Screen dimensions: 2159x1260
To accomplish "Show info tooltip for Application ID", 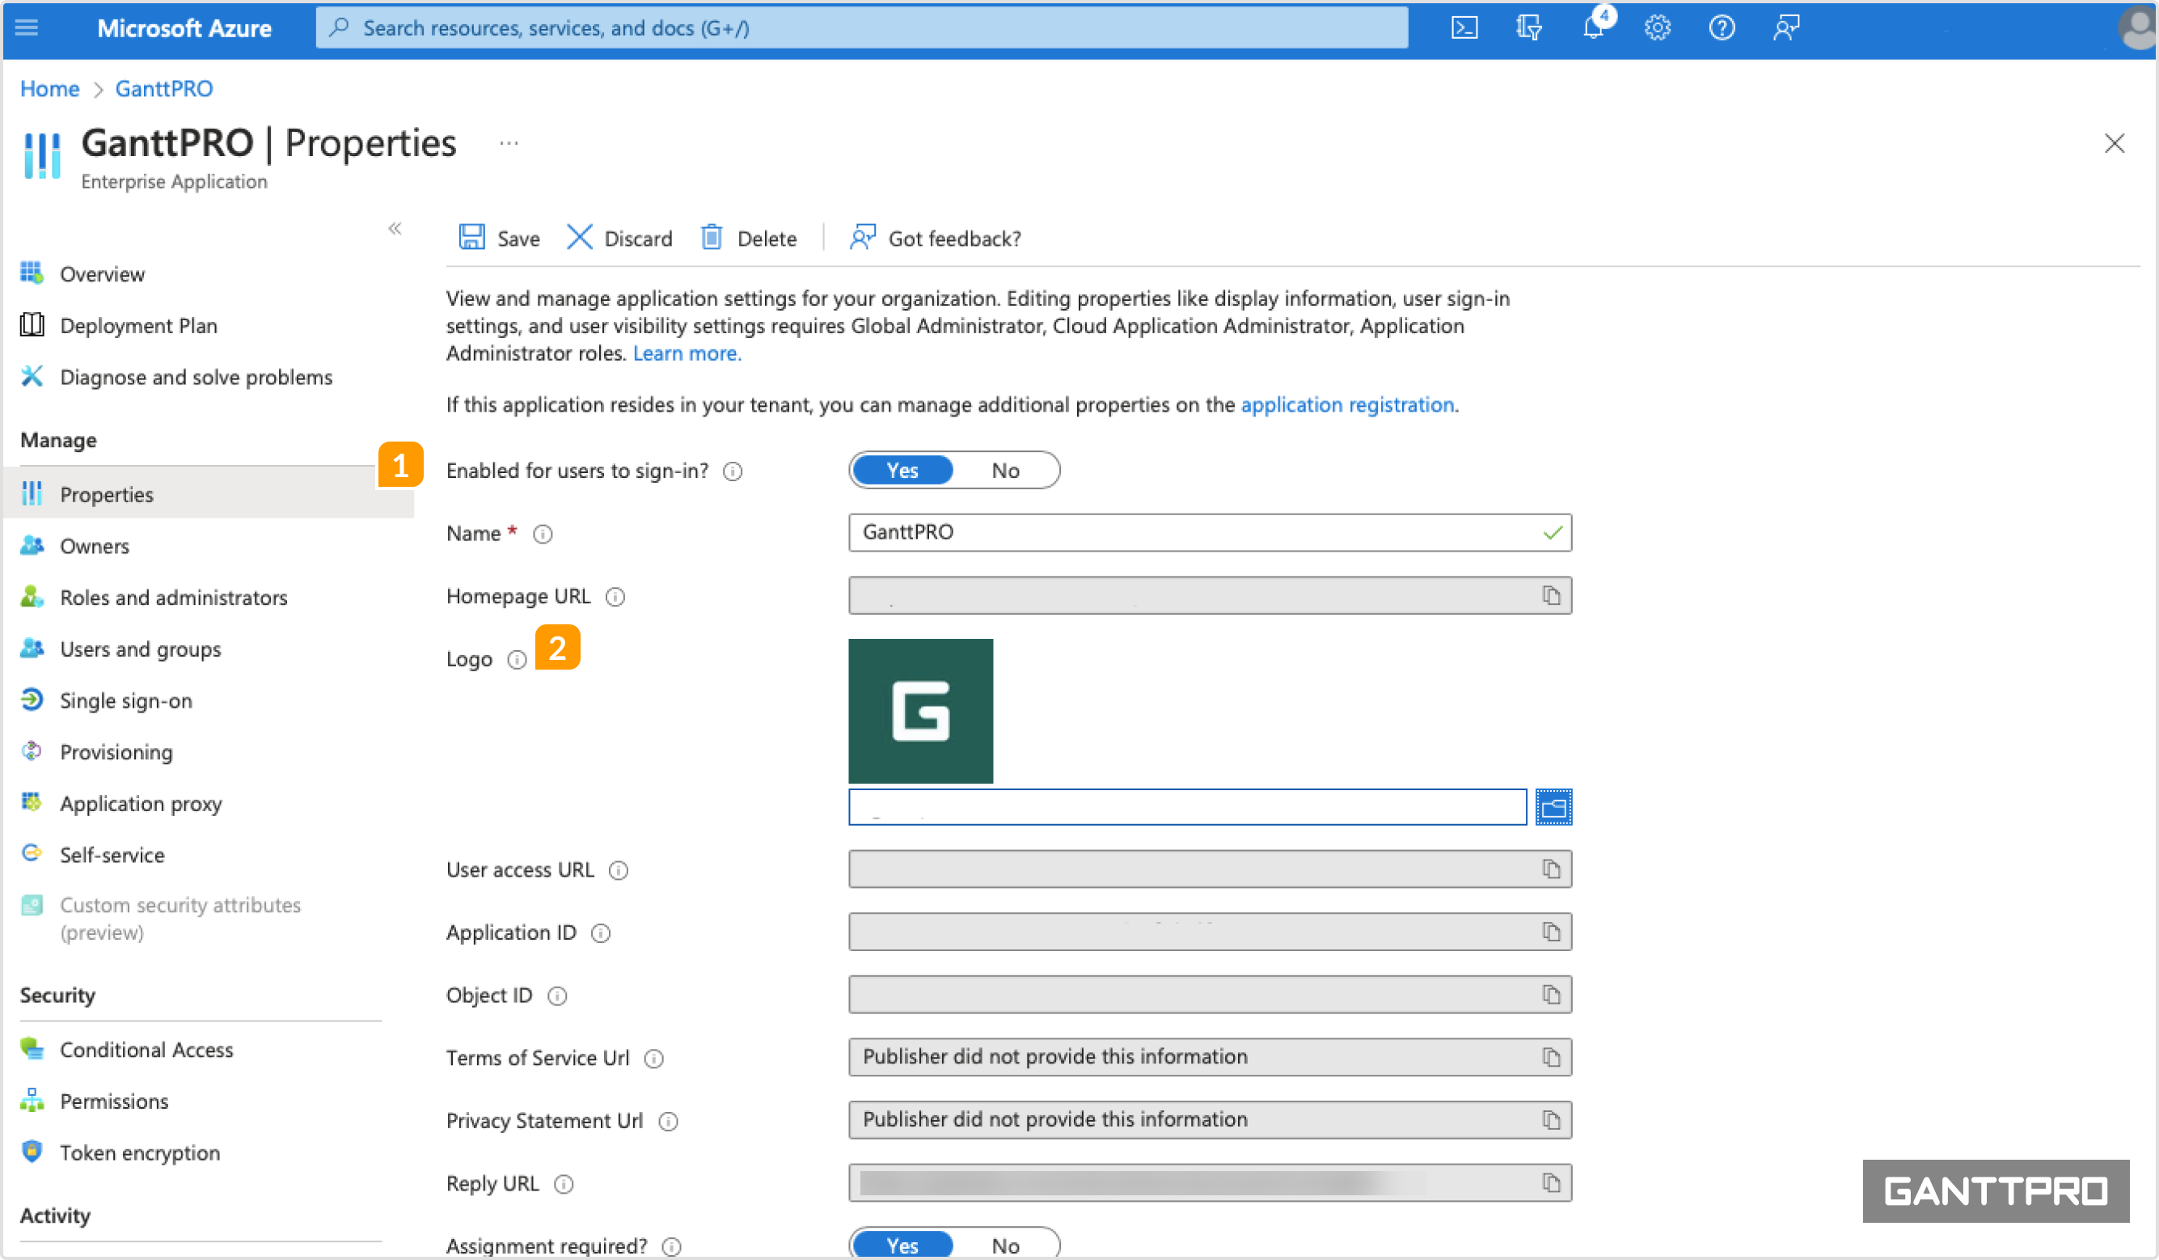I will [601, 933].
